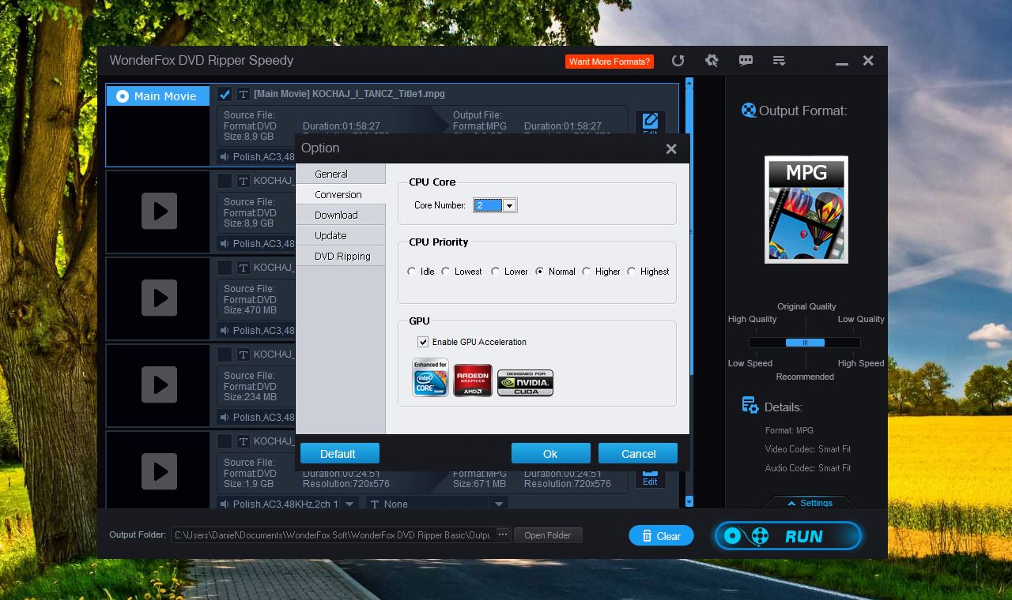Screen dimensions: 1012x600
Task: Expand the Settings panel tab
Action: [810, 502]
